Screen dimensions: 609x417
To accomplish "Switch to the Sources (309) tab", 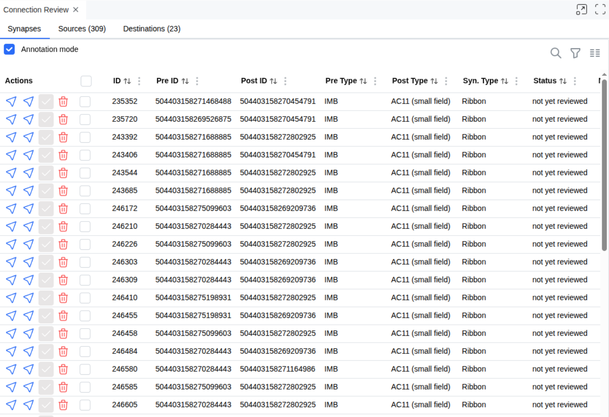I will (82, 29).
